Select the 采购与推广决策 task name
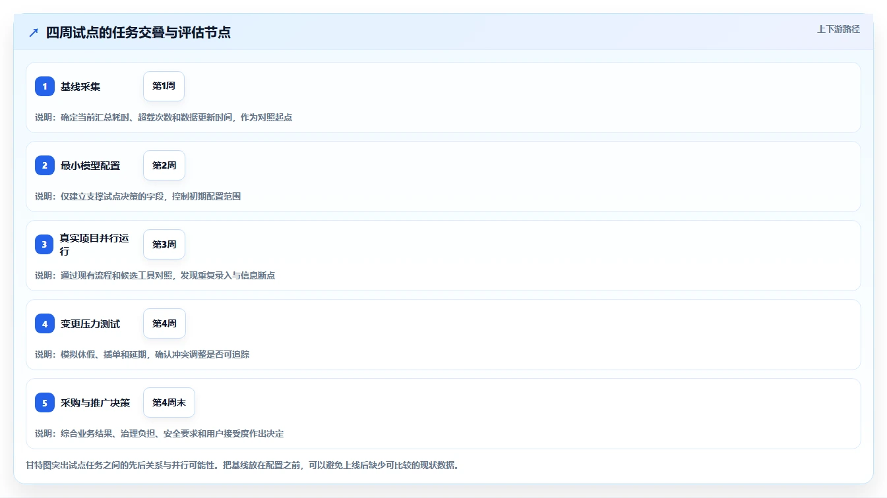The height and width of the screenshot is (498, 887). (96, 402)
